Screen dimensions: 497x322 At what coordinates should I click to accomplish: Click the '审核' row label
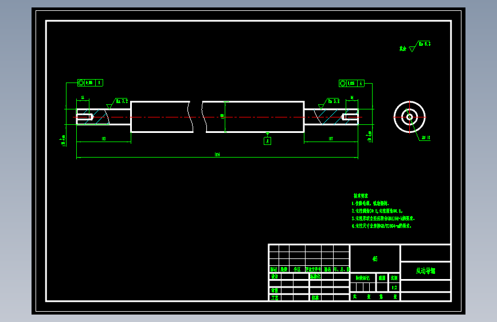pyautogui.click(x=275, y=290)
